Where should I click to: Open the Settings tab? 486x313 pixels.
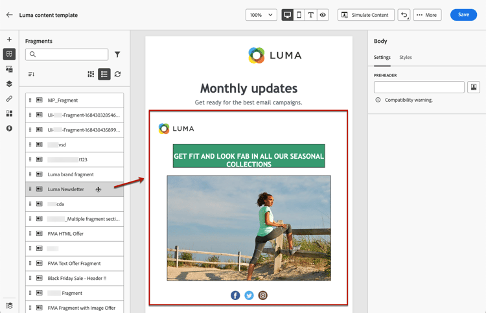point(382,57)
